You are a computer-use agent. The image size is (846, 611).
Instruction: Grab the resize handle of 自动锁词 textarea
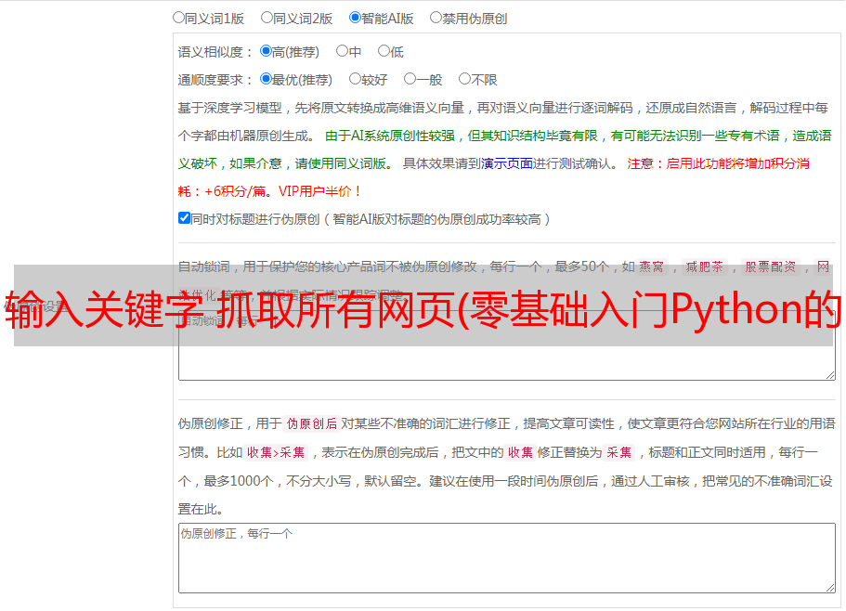click(x=830, y=375)
